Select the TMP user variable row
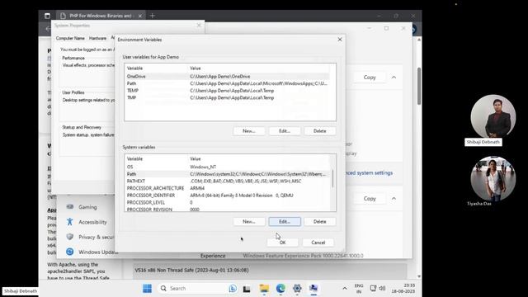This screenshot has height=297, width=528. pyautogui.click(x=228, y=97)
